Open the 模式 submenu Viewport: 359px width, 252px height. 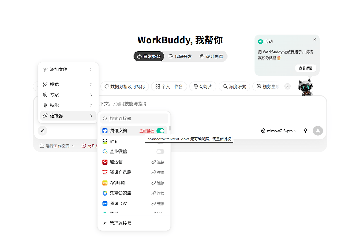68,85
